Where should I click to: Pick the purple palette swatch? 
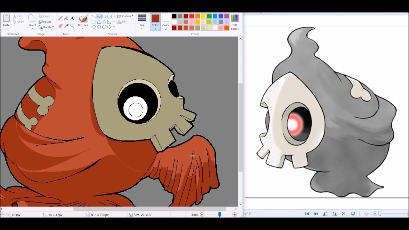coord(227,16)
